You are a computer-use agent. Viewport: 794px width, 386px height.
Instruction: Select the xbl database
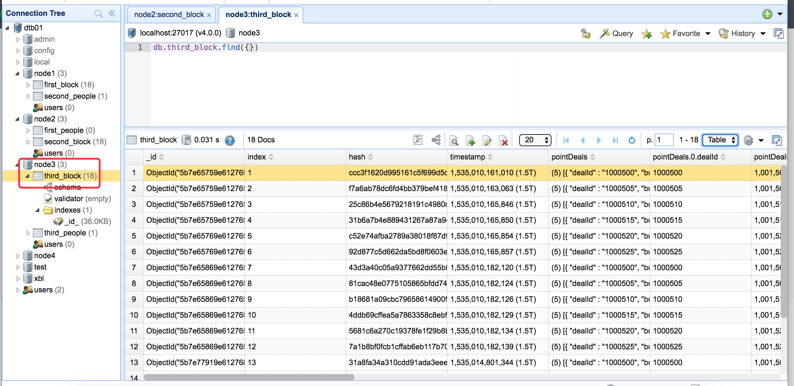39,278
